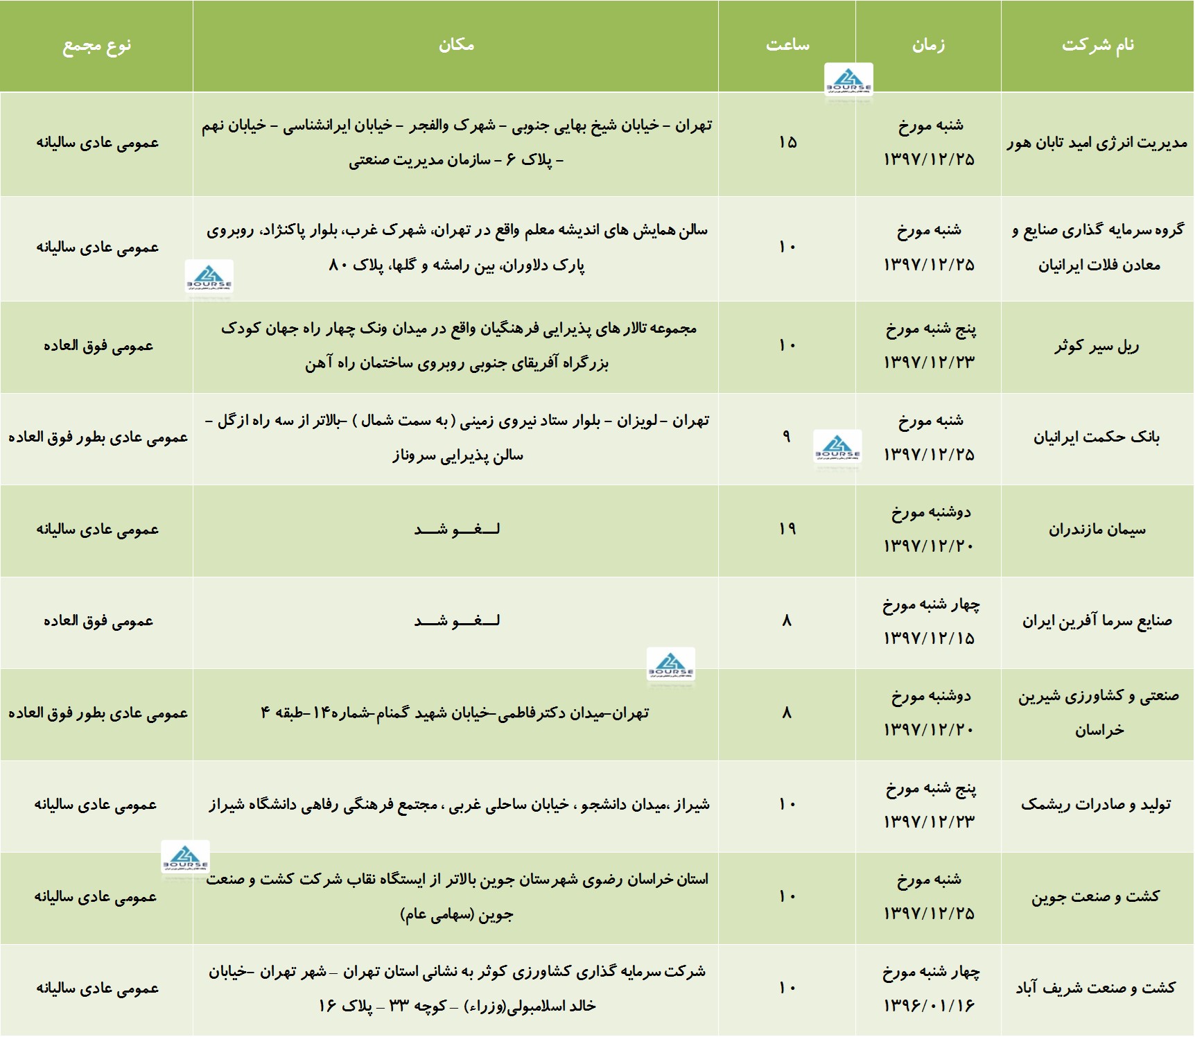Image resolution: width=1195 pixels, height=1037 pixels.
Task: Select company ریل سیر کوثر
Action: (x=1097, y=346)
